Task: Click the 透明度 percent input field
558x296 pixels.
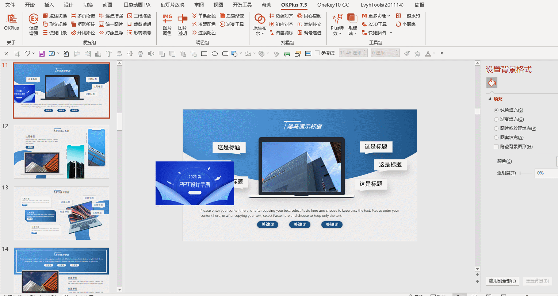Action: pyautogui.click(x=546, y=173)
